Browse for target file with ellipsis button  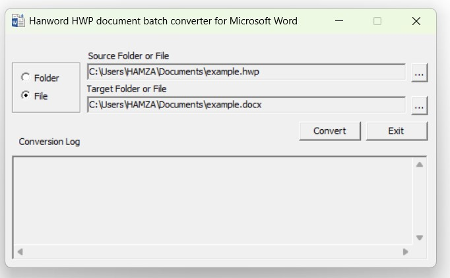[420, 105]
